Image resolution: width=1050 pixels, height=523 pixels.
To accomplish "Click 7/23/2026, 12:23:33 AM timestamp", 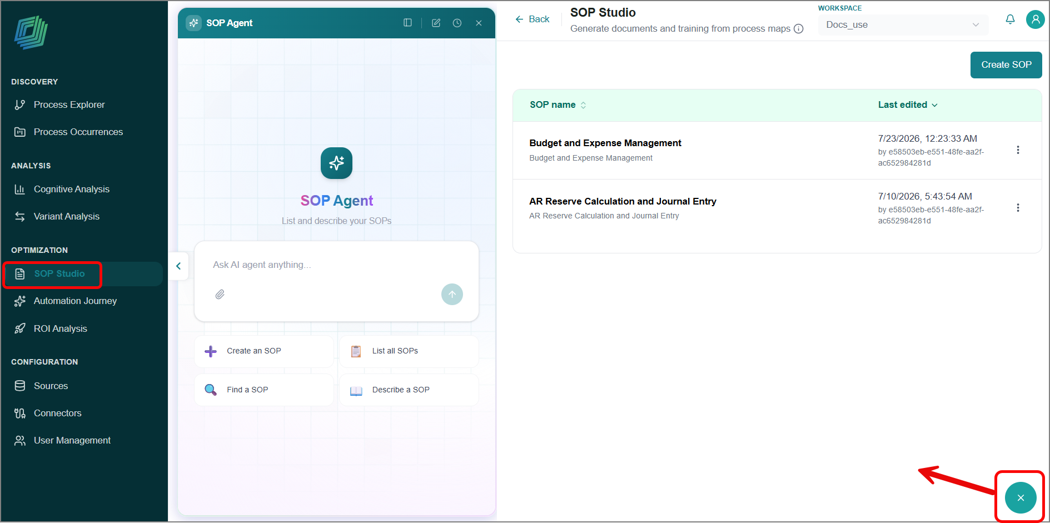I will (927, 138).
